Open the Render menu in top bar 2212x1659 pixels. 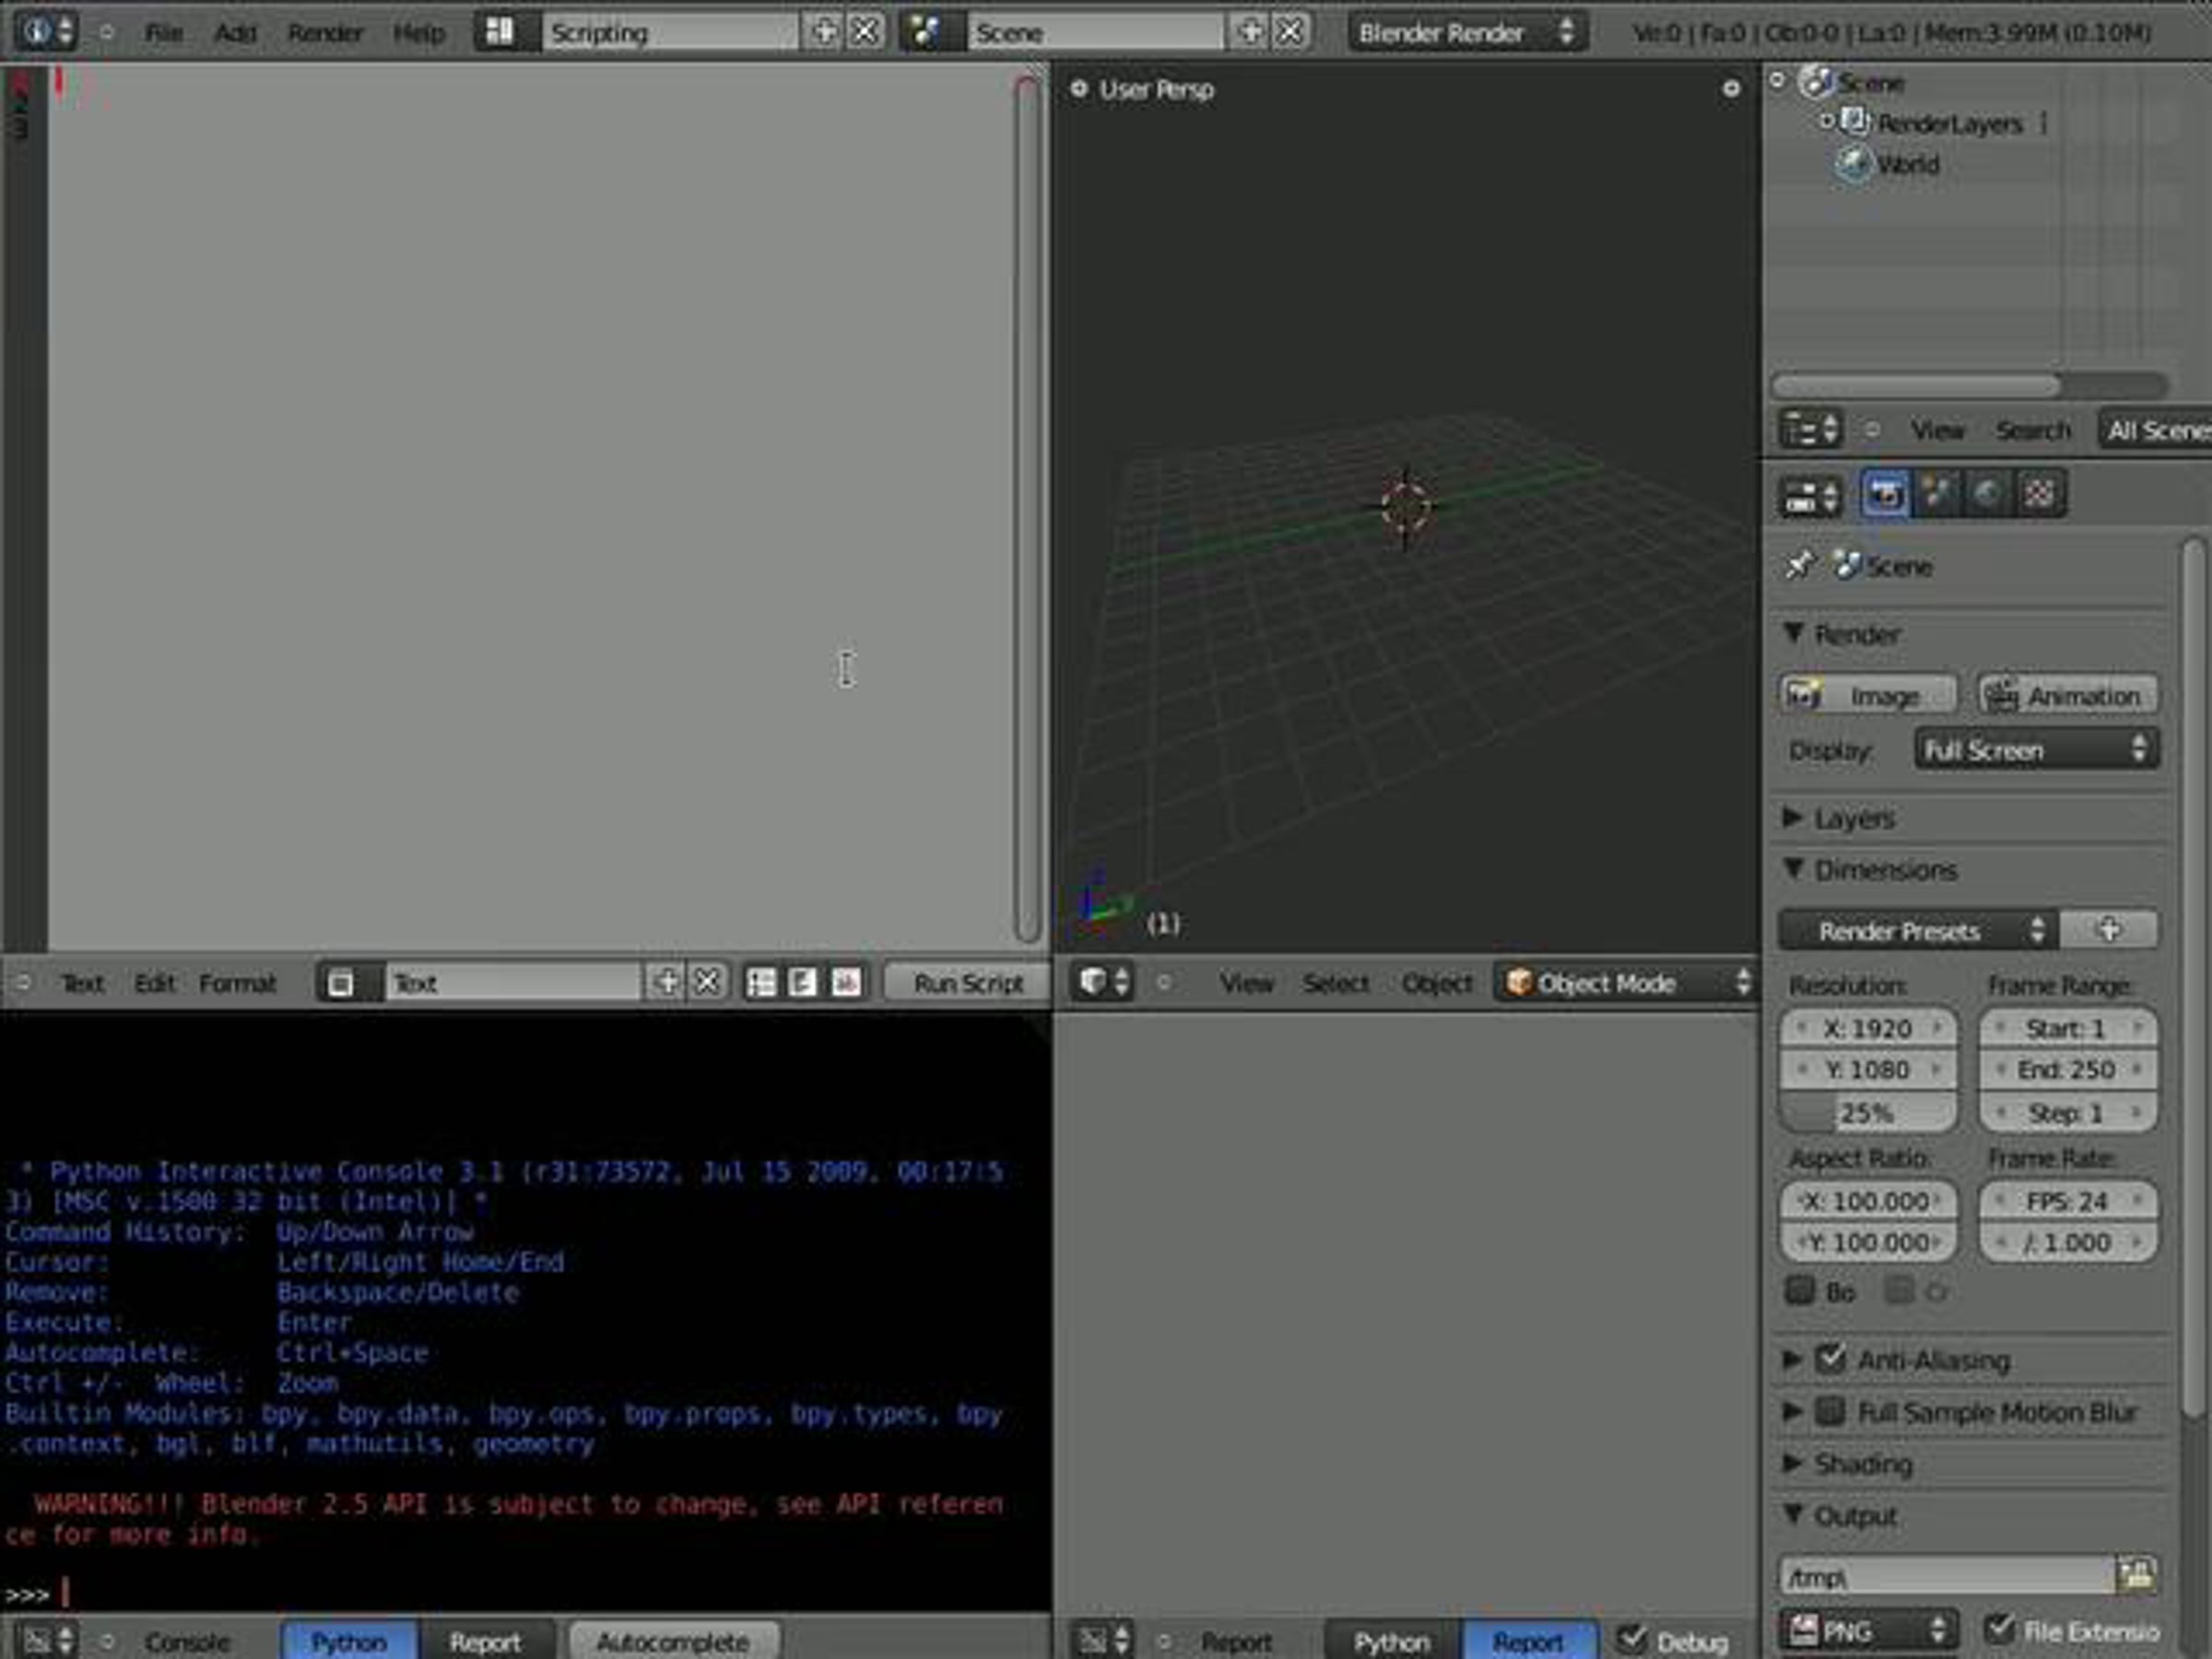coord(326,33)
